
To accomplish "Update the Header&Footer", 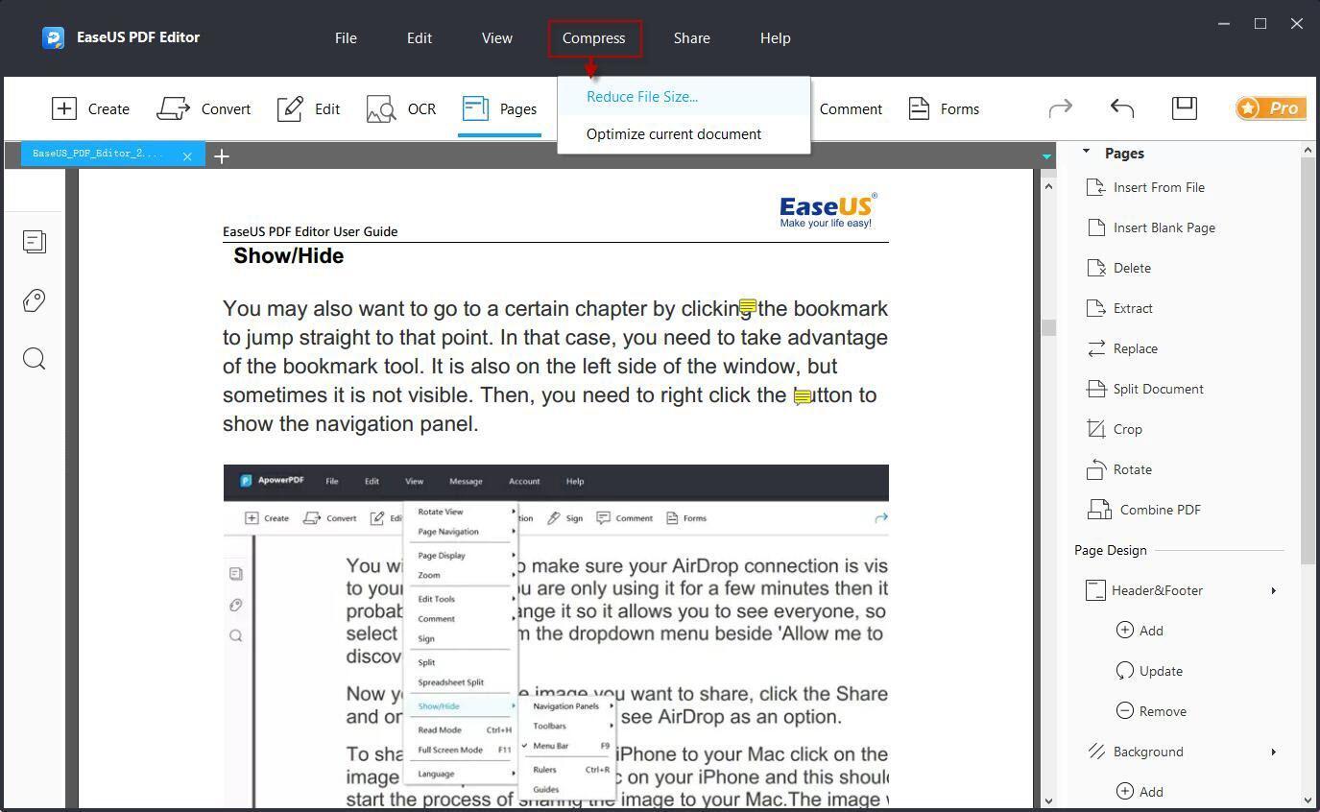I will click(1150, 671).
